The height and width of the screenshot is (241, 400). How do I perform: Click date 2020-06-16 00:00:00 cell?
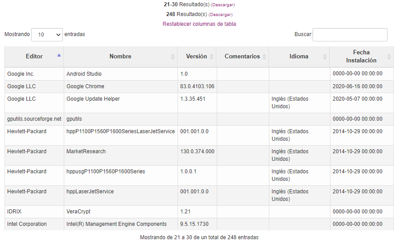(362, 86)
